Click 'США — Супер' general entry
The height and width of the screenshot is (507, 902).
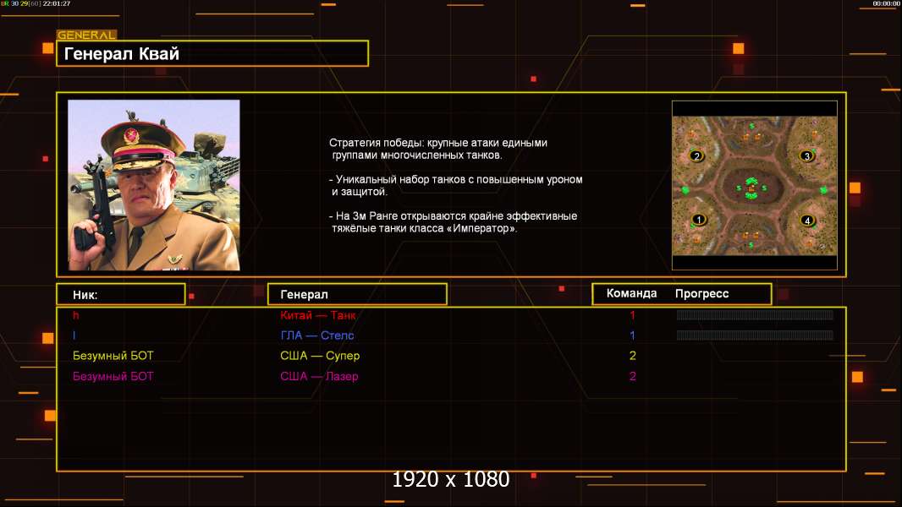coord(320,356)
